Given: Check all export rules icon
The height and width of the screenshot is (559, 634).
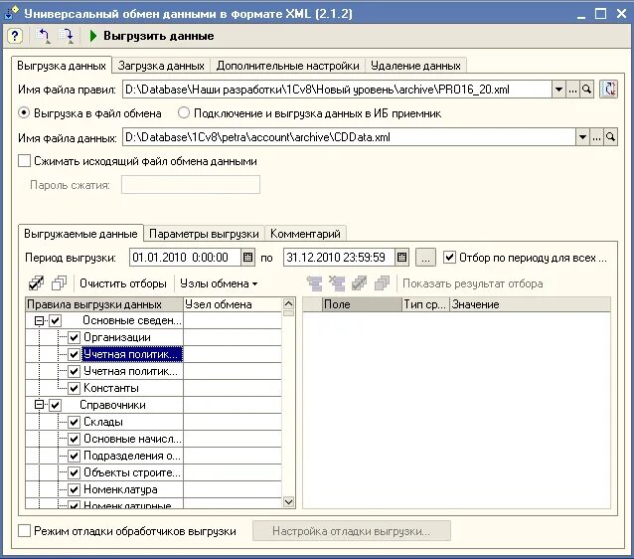Looking at the screenshot, I should pos(37,283).
